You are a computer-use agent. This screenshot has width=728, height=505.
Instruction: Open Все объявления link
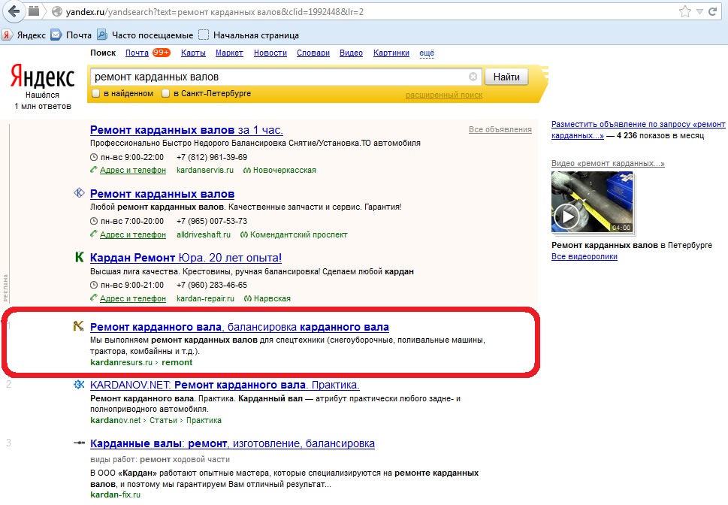500,129
